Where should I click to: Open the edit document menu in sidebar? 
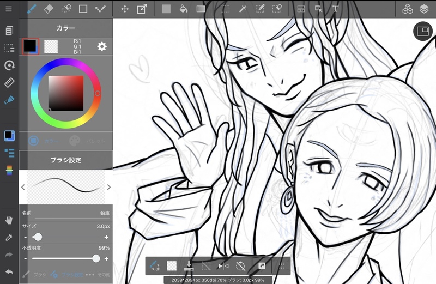pos(9,31)
